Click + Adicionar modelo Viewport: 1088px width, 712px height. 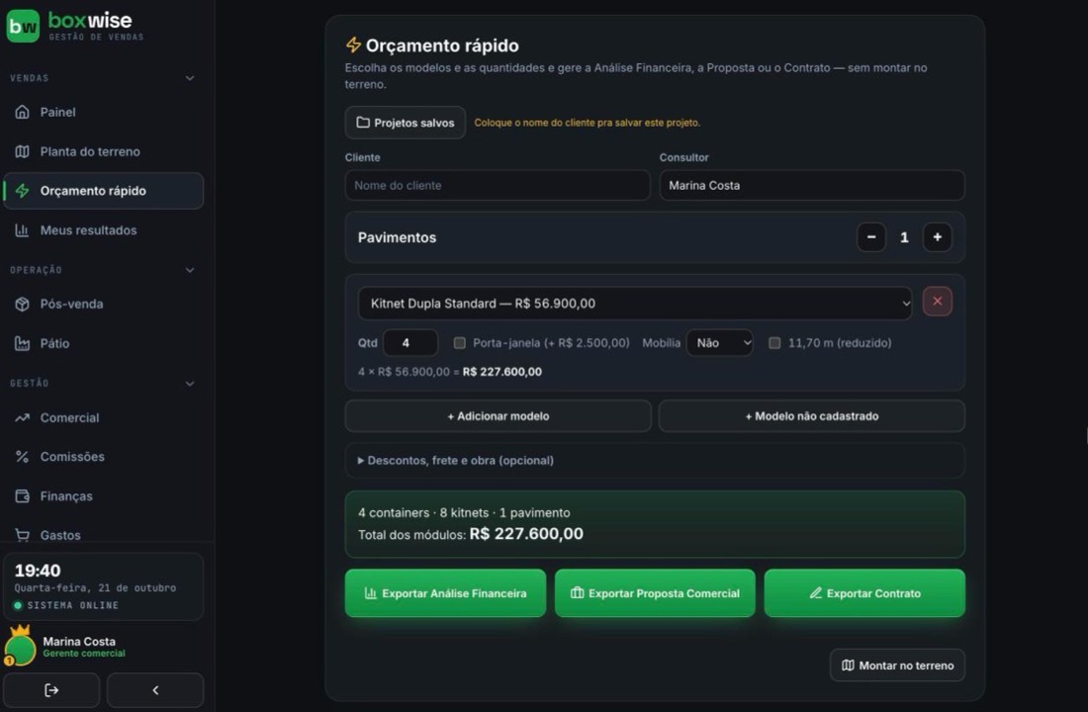[x=499, y=416]
